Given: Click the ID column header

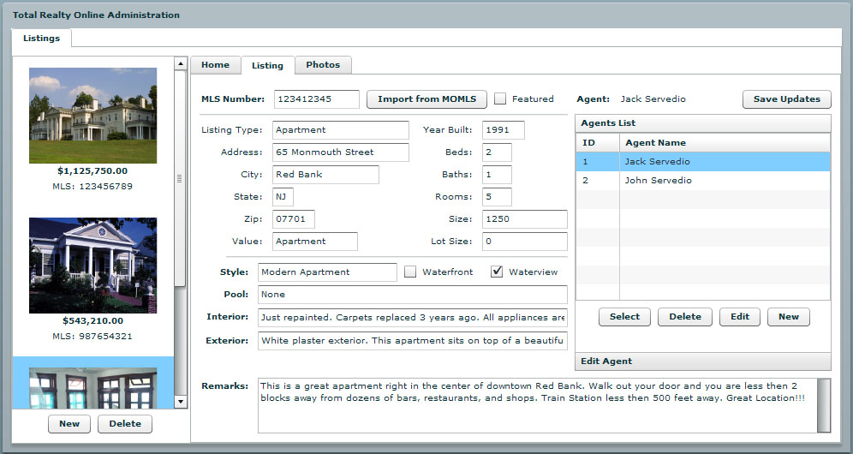Looking at the screenshot, I should [x=598, y=142].
